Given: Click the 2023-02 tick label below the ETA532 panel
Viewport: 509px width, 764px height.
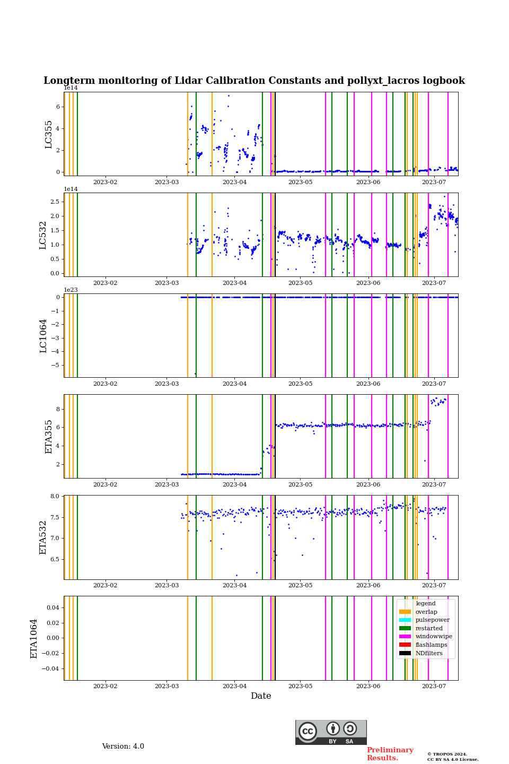Looking at the screenshot, I should click(105, 585).
